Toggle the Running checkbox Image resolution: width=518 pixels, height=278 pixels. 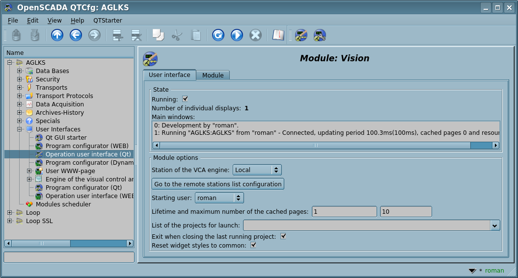(x=185, y=99)
